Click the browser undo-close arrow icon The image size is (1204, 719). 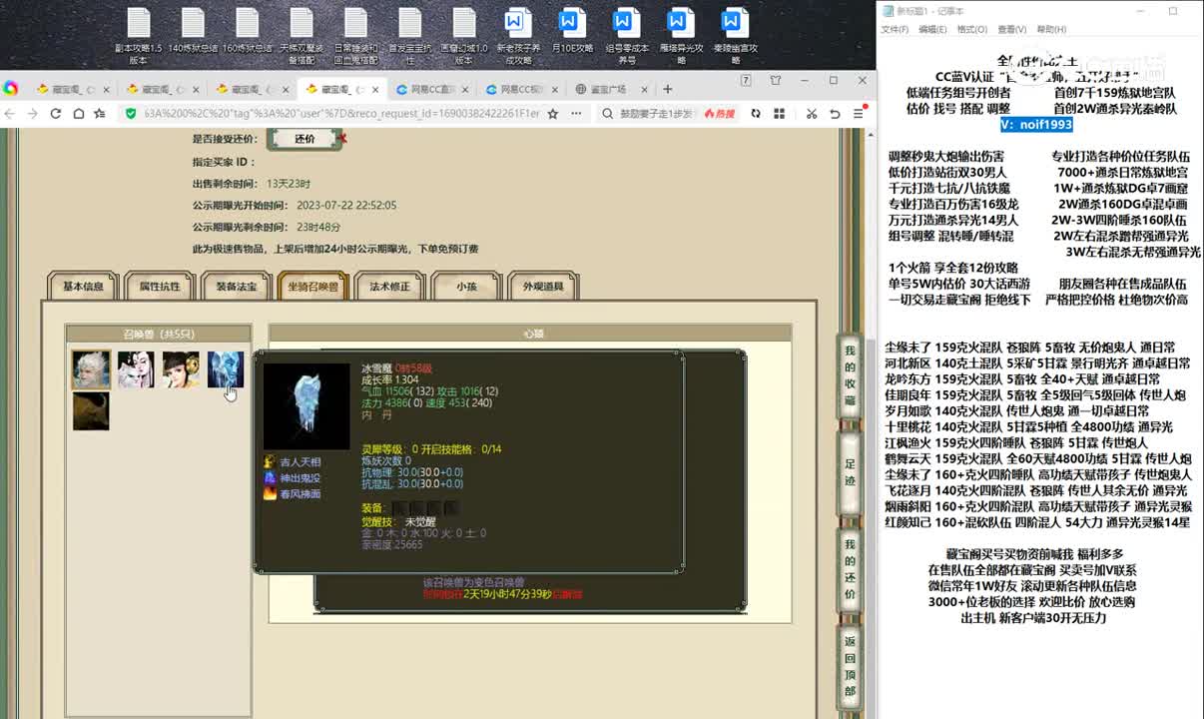(836, 114)
